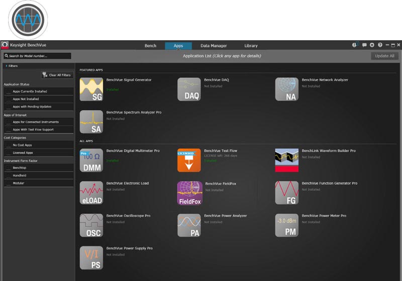Select the Apps tab
The width and height of the screenshot is (402, 281).
point(178,46)
